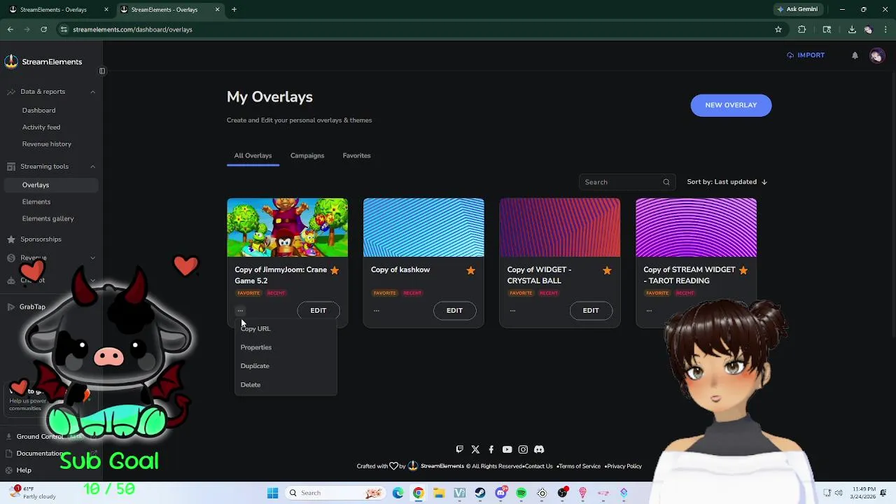Open Spotify from the taskbar
The width and height of the screenshot is (896, 504).
pyautogui.click(x=521, y=493)
